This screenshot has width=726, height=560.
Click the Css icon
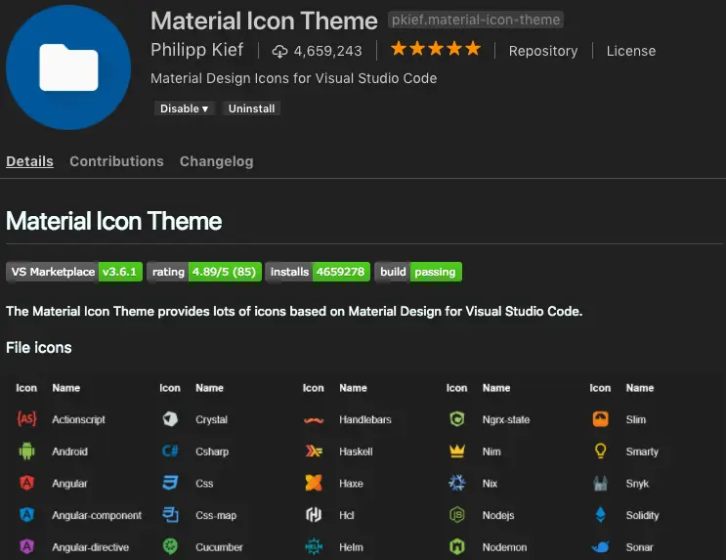pyautogui.click(x=170, y=483)
